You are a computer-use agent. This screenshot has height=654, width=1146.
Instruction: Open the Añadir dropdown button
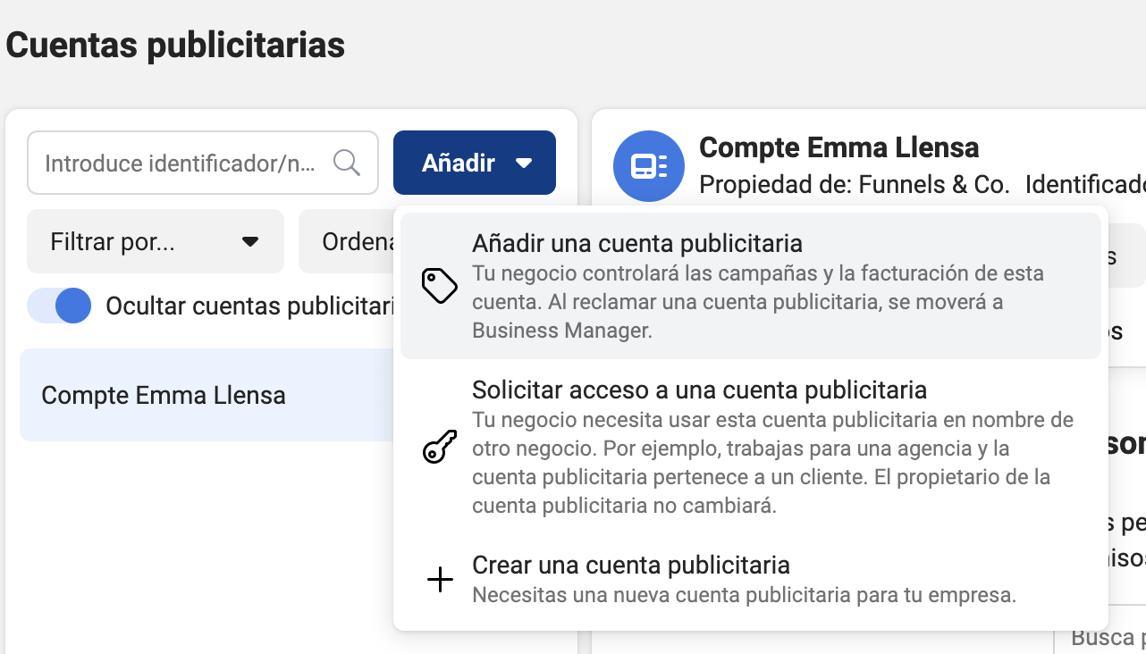[x=475, y=163]
